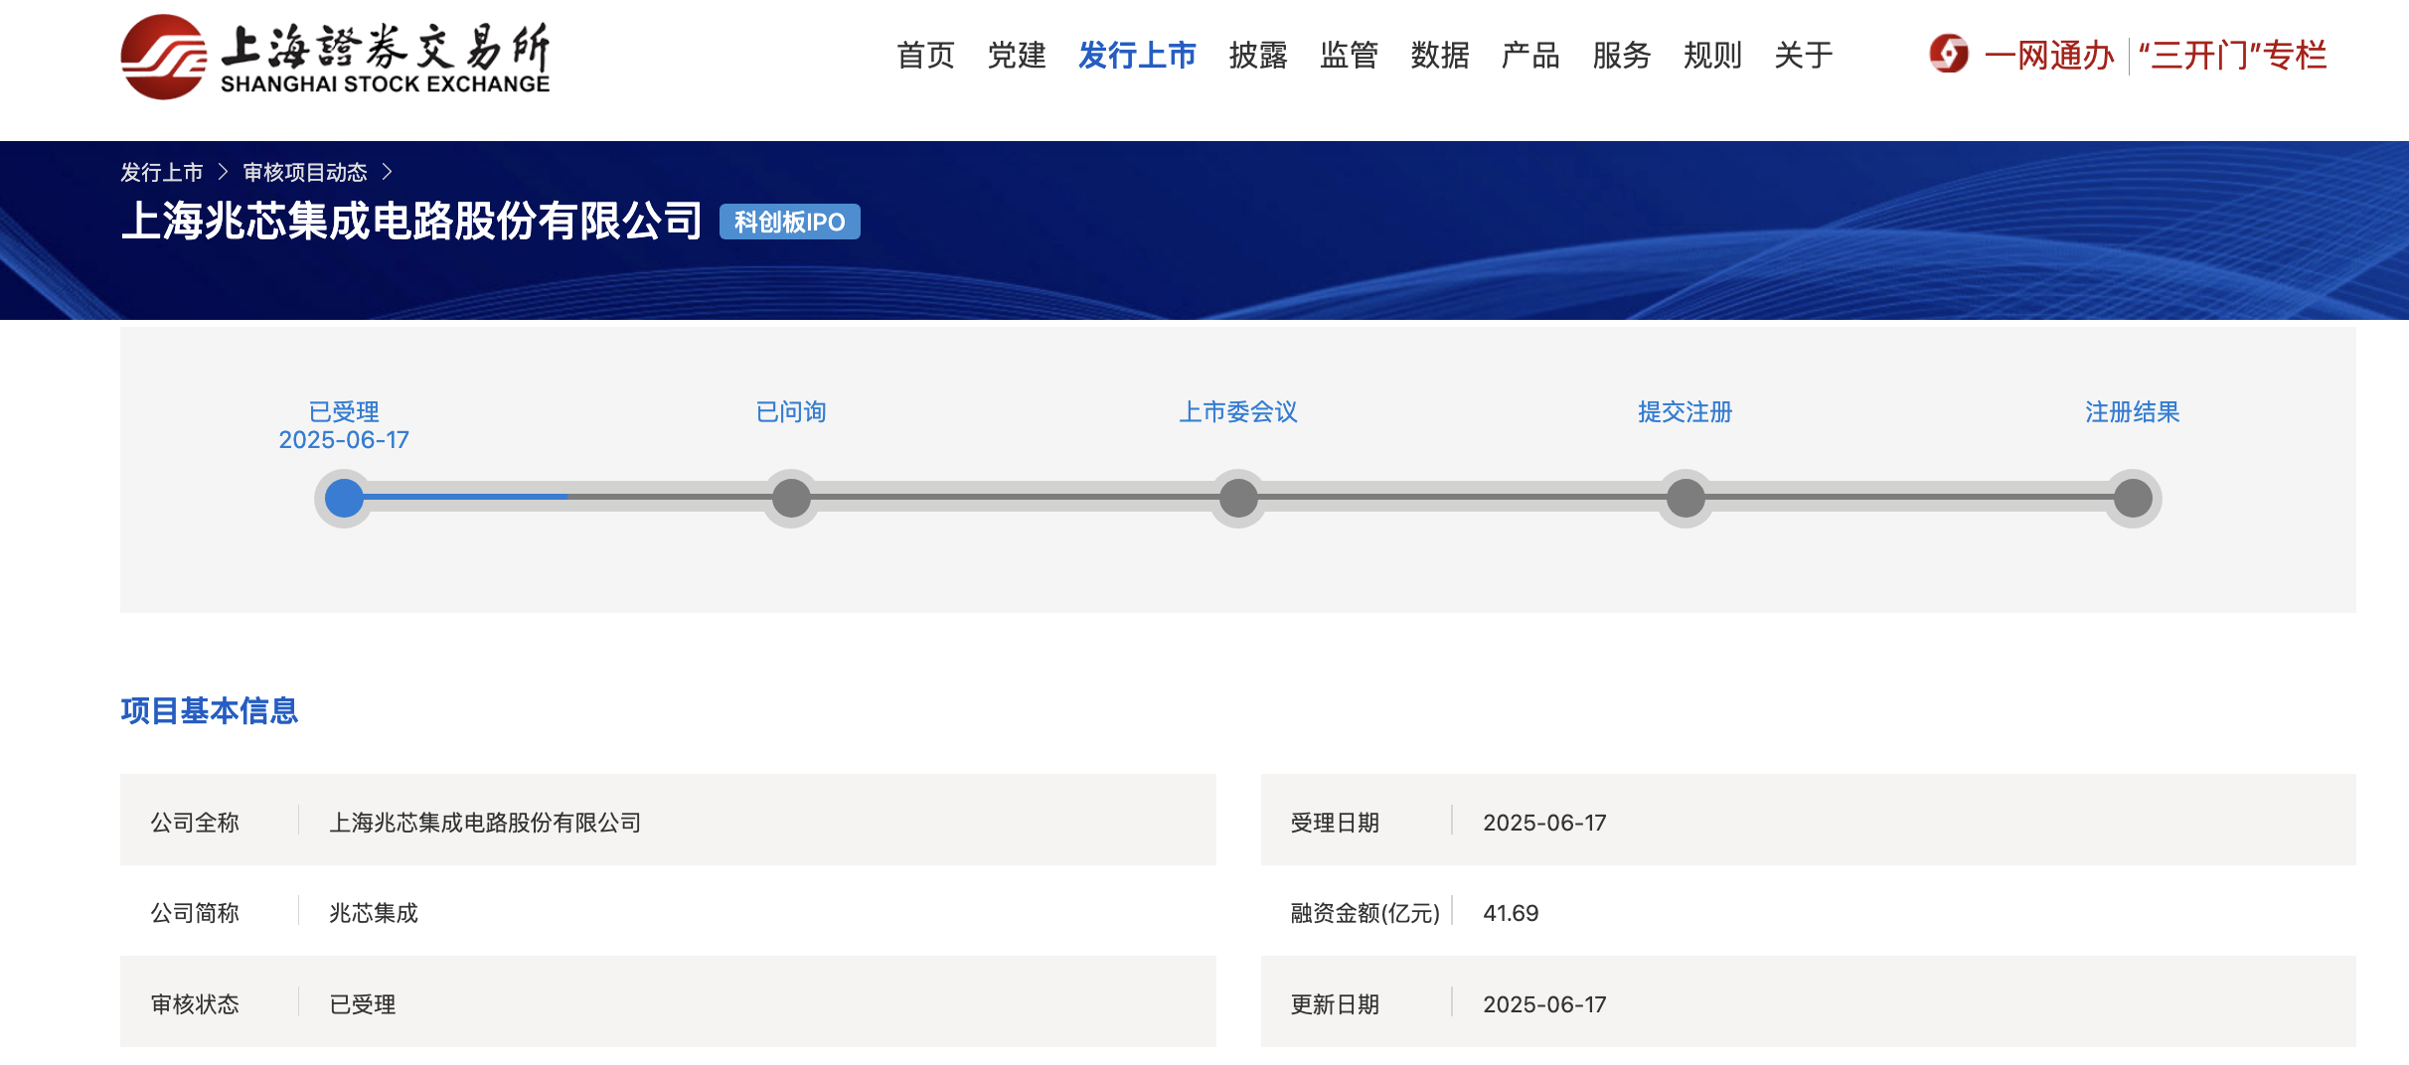Open the 一网通办 link
2409x1065 pixels.
coord(2048,56)
